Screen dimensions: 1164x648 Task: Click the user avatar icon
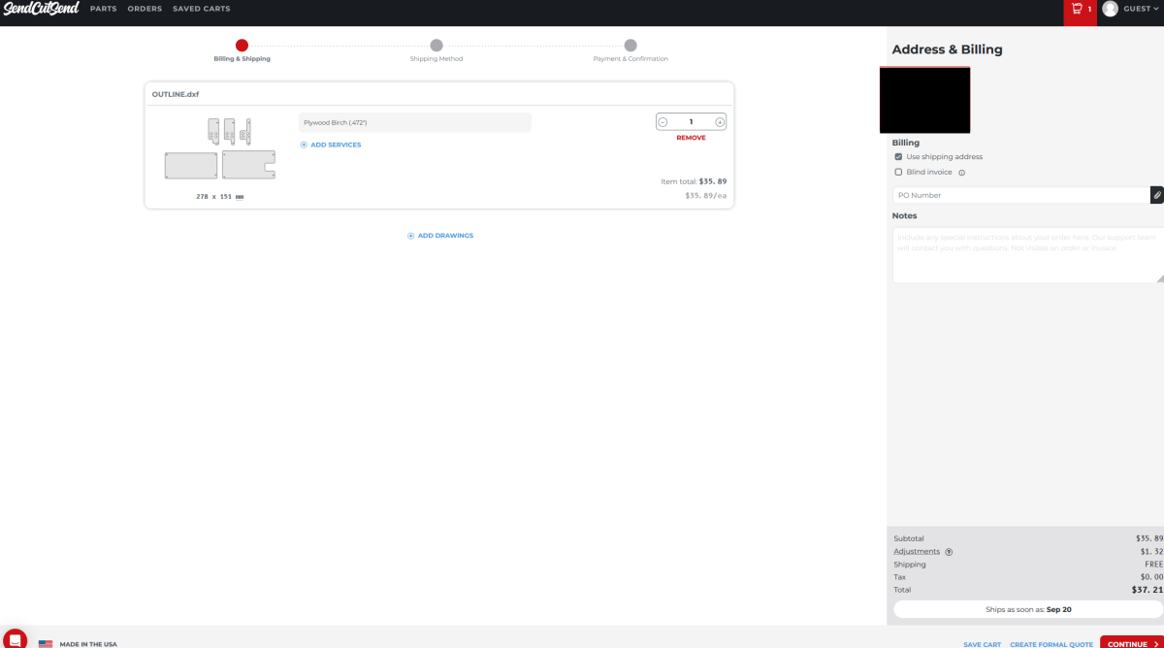1110,9
